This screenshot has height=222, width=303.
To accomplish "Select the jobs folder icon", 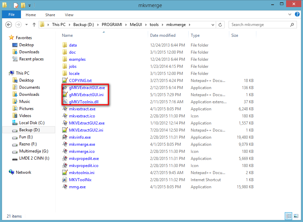I will (x=65, y=66).
